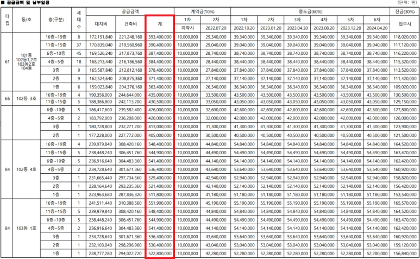
Task: Select the total 530,400,000 cell
Action: coord(160,245)
